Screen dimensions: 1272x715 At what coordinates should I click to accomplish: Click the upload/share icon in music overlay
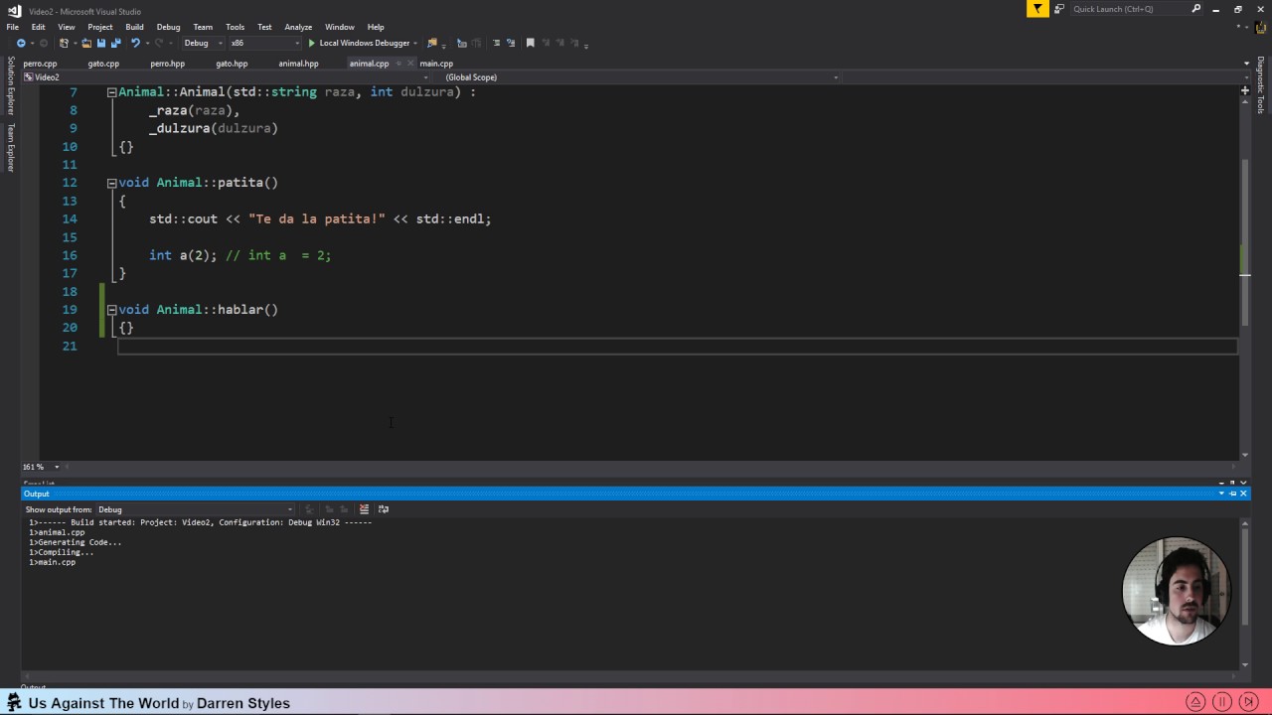(x=1196, y=701)
